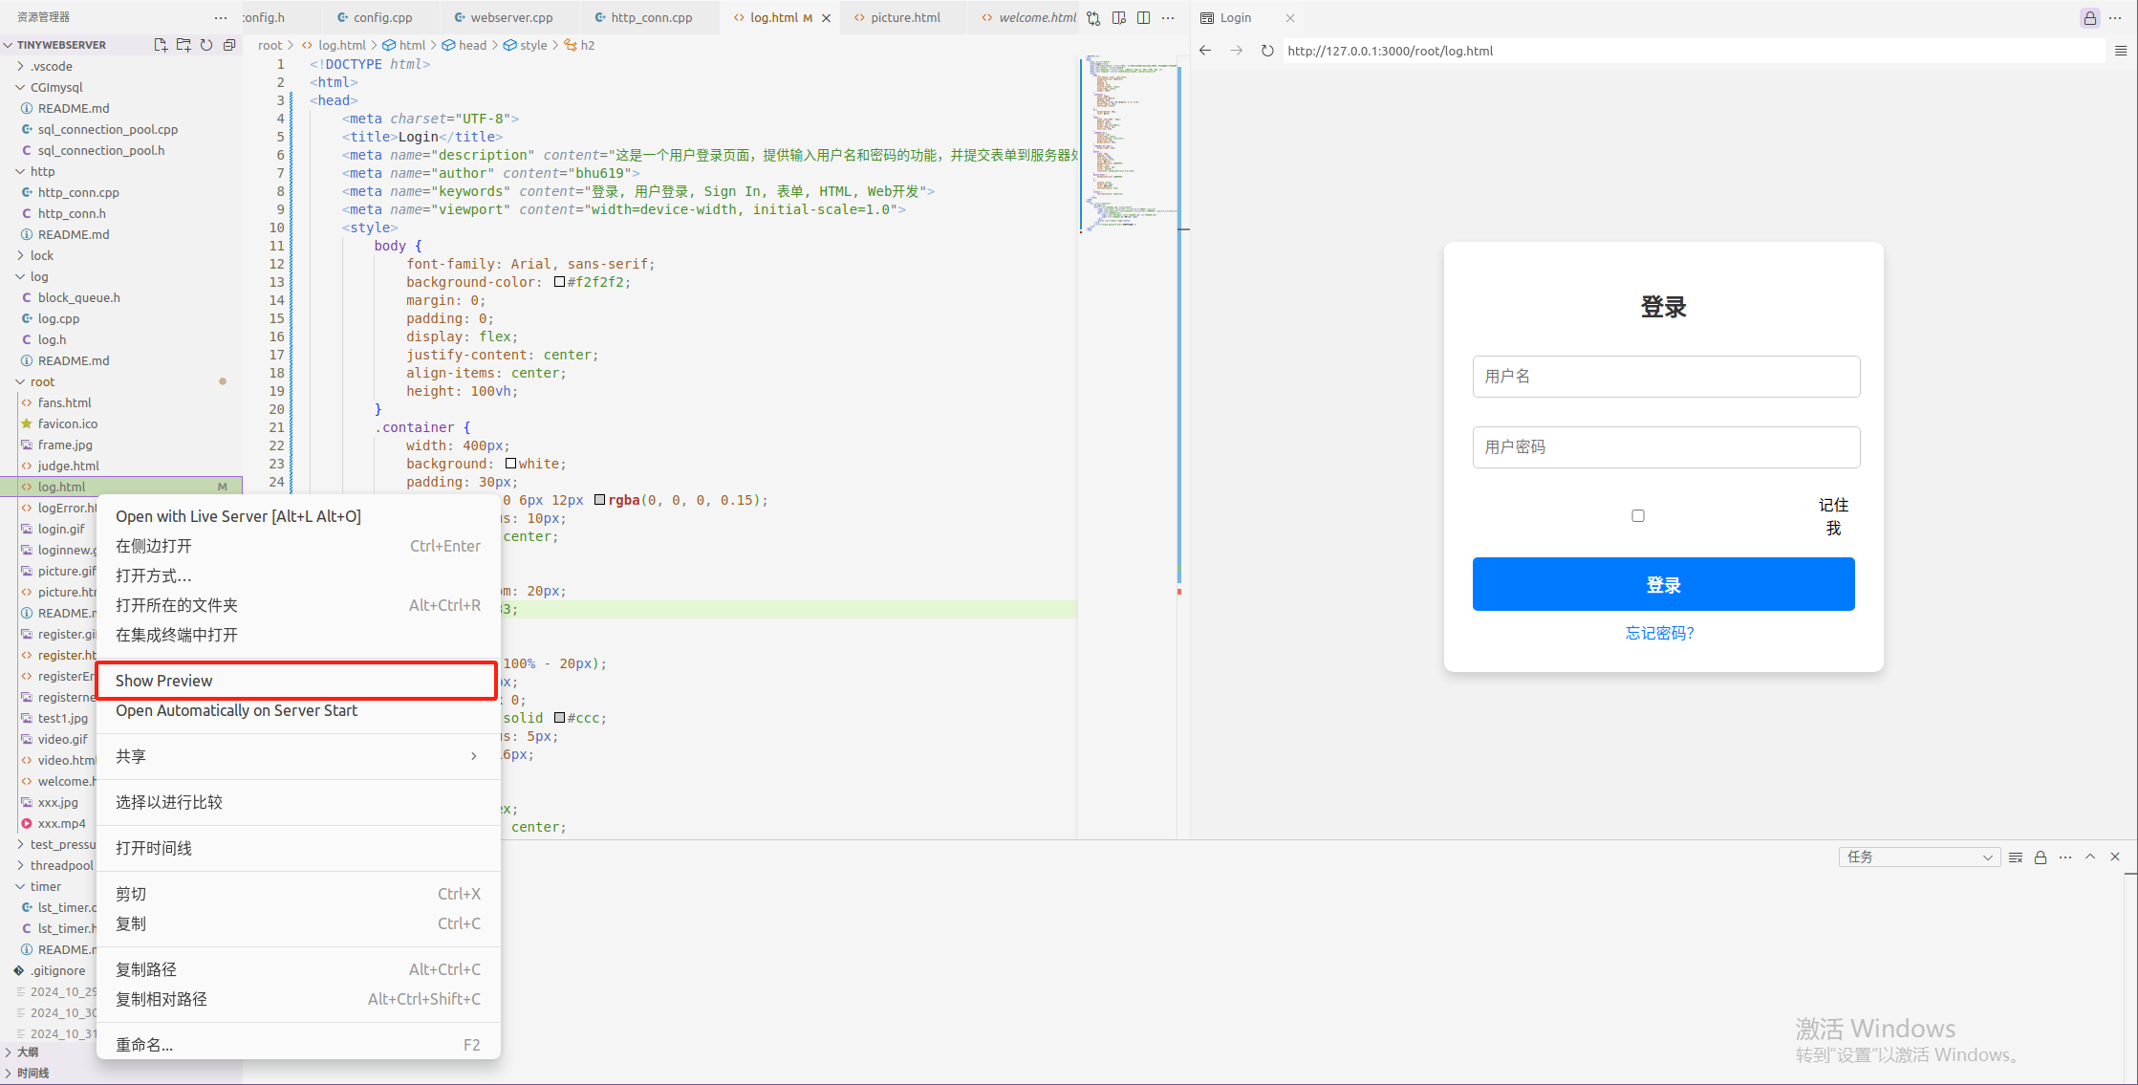Screen dimensions: 2138x1085
Task: Collapse the CGImysql folder
Action: tap(55, 87)
